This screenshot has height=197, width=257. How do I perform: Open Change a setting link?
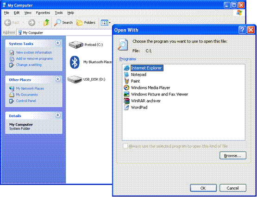29,65
